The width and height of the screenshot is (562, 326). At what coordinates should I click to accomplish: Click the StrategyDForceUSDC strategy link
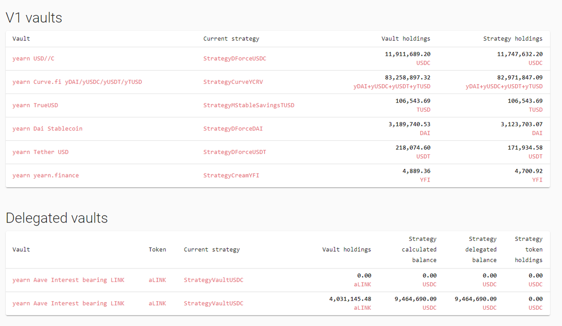coord(235,58)
